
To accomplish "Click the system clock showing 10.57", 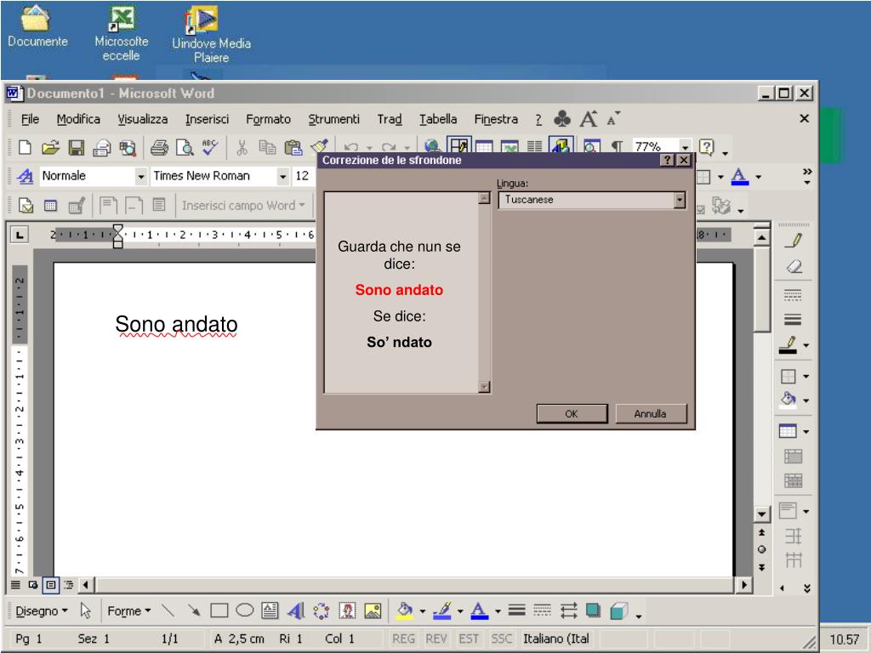I will coord(845,639).
